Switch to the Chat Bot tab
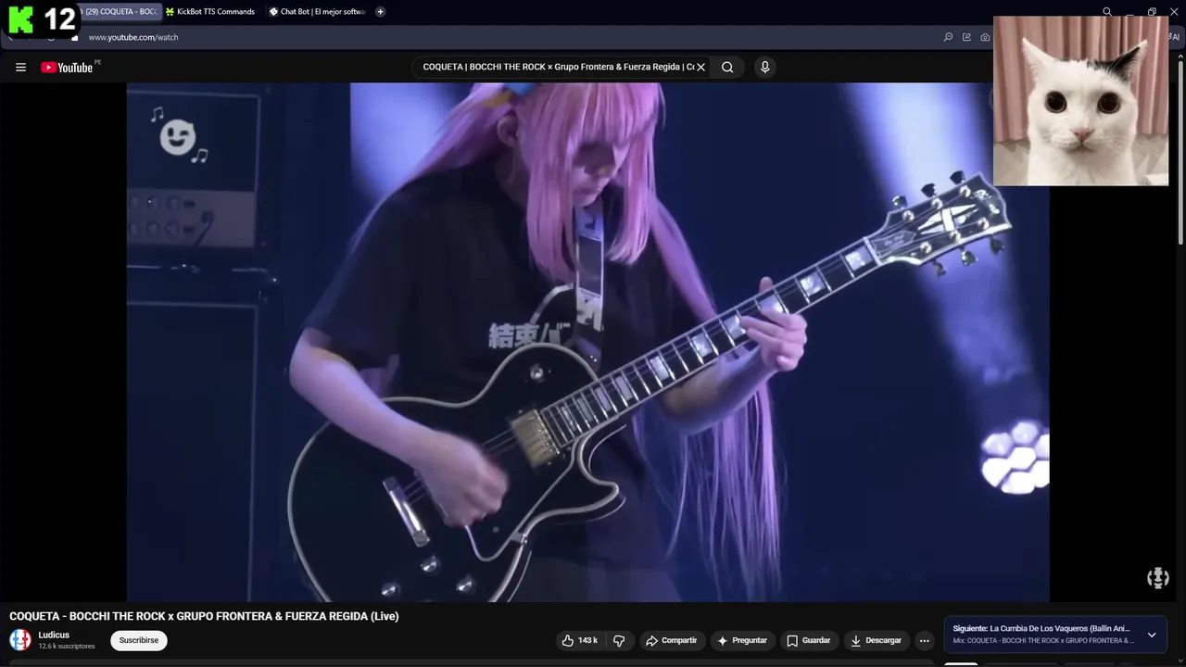The height and width of the screenshot is (667, 1186). coord(318,12)
